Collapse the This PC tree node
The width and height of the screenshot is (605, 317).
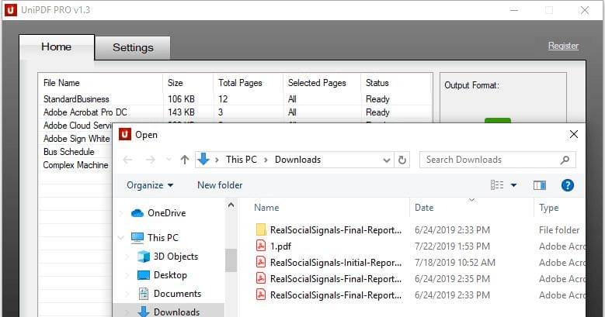(x=121, y=238)
